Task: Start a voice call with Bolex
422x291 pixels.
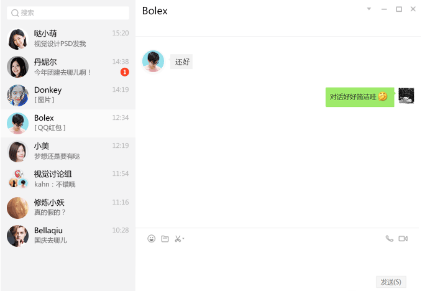Action: [x=390, y=239]
